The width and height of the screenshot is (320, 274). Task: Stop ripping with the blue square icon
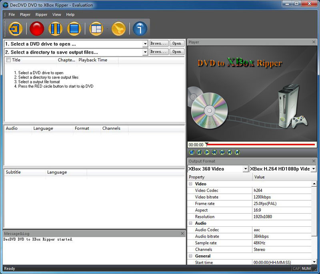pos(74,28)
